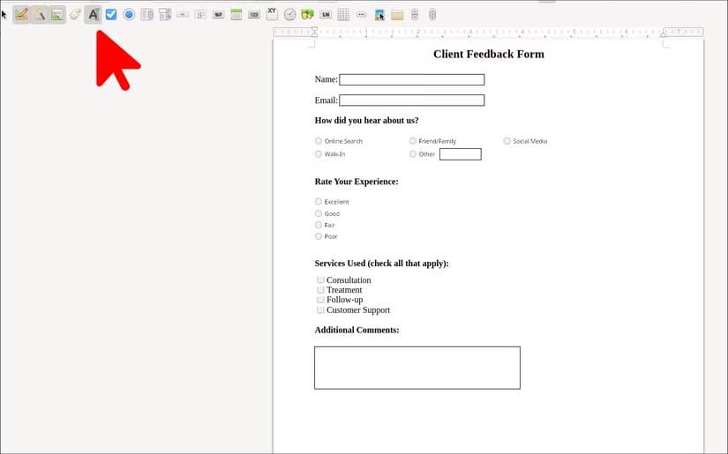
Task: Choose the Image Control tool
Action: [379, 15]
